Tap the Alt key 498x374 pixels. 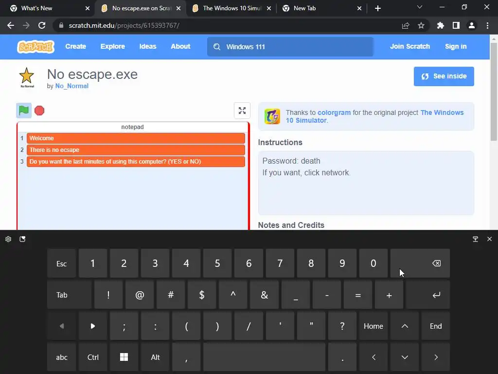click(x=155, y=357)
